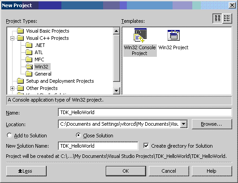The image size is (238, 183).
Task: Switch templates to large icons view
Action: (x=217, y=18)
